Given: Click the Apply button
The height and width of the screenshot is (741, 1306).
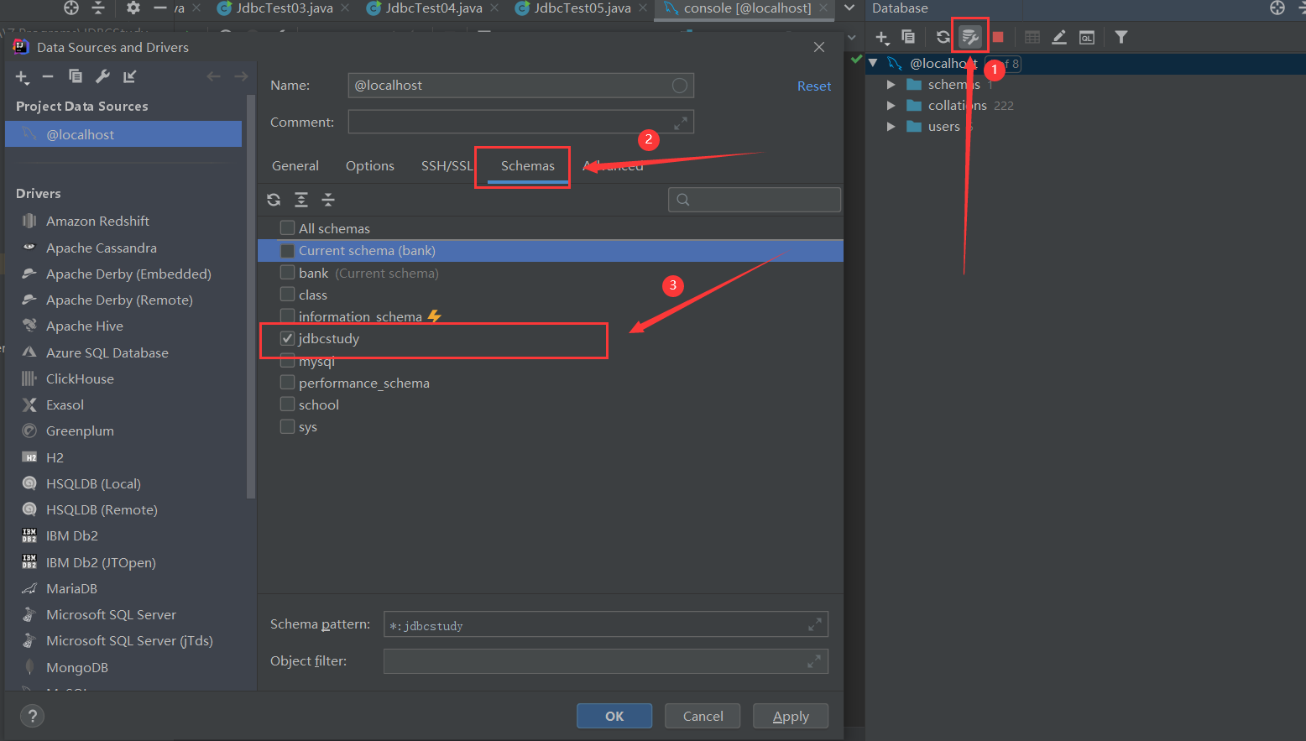Looking at the screenshot, I should [791, 716].
